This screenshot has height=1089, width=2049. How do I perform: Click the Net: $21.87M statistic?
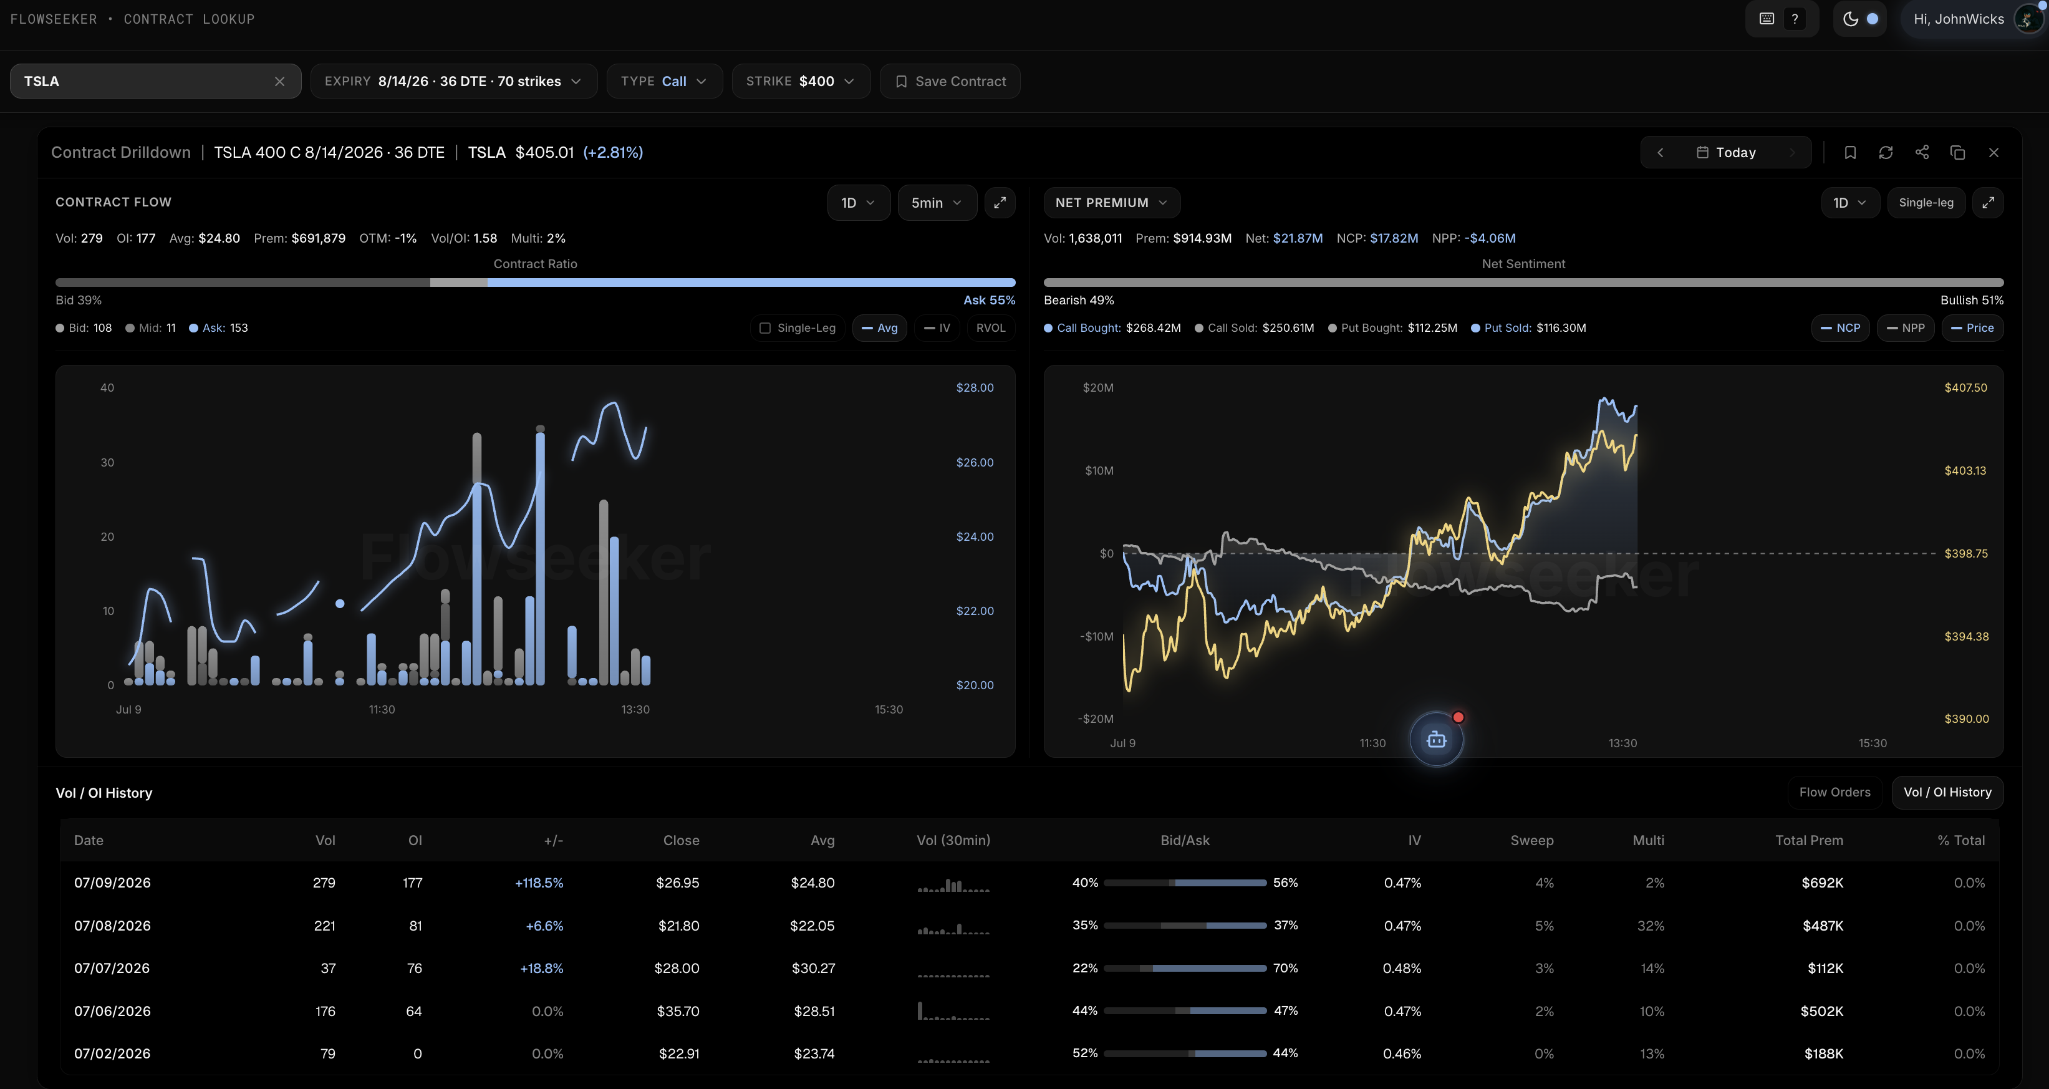pyautogui.click(x=1285, y=238)
